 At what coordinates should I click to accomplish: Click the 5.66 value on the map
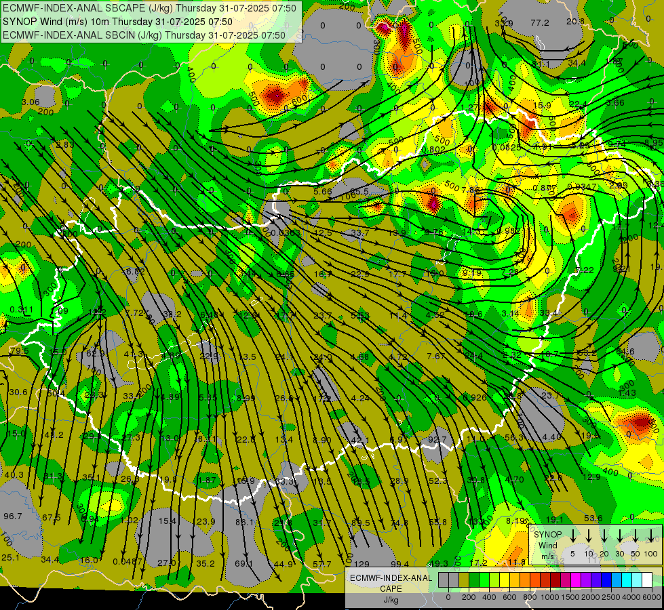click(x=323, y=191)
